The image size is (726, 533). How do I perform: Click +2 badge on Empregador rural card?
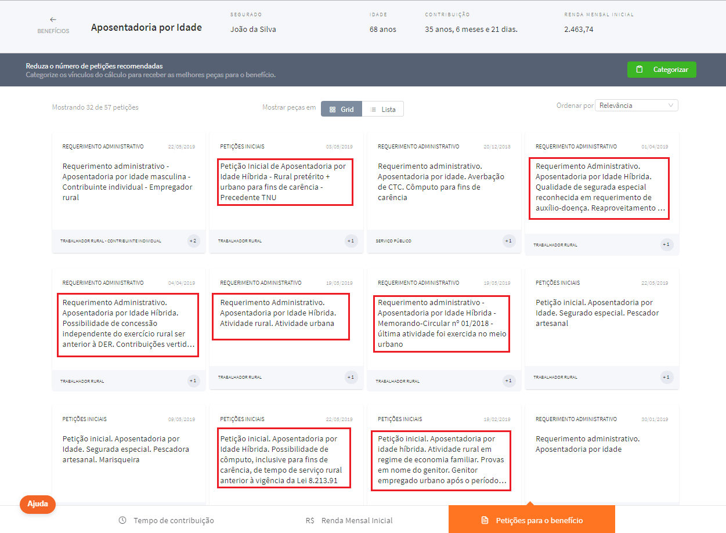pyautogui.click(x=193, y=241)
